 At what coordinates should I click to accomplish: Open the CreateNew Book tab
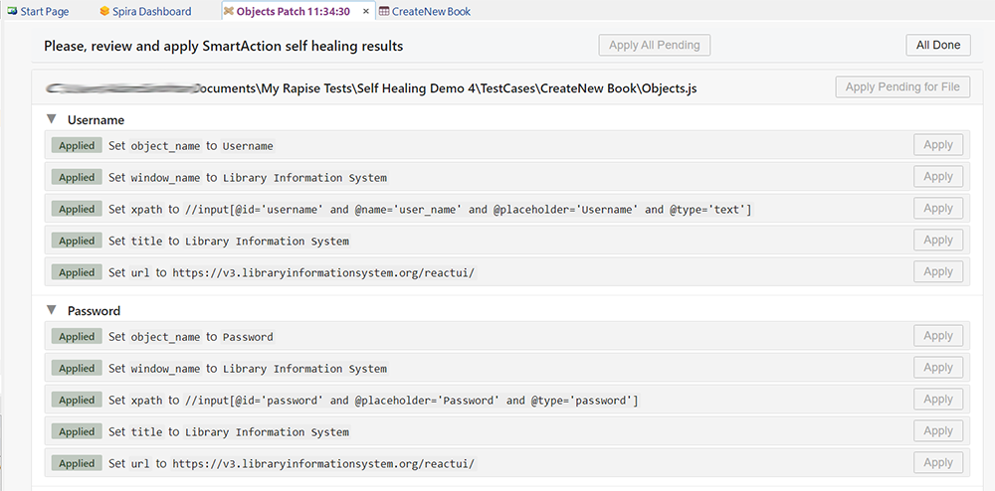point(431,11)
